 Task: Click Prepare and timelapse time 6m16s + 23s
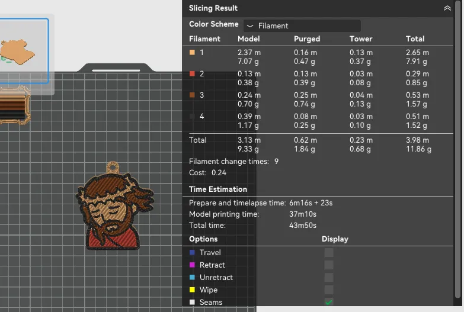311,202
